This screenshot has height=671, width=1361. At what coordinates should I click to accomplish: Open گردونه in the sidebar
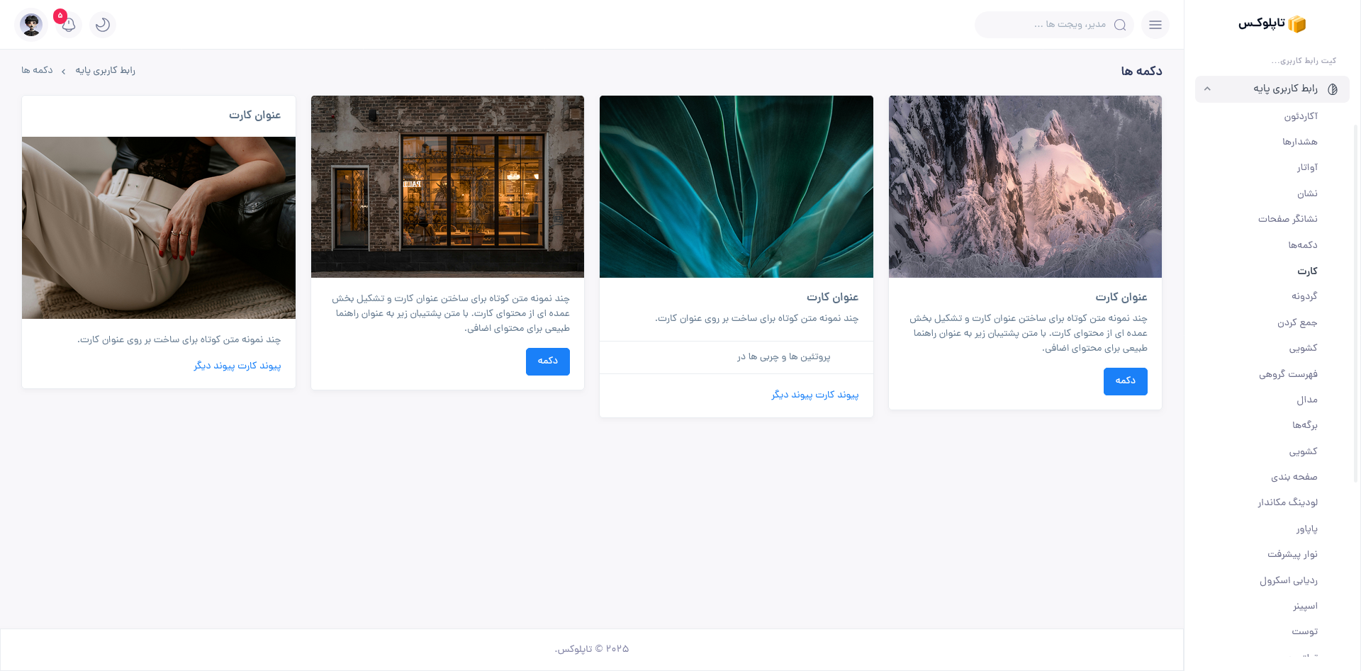(1304, 296)
